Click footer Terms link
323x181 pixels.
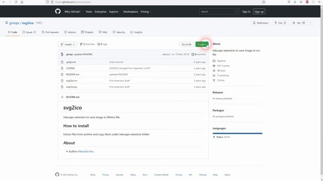[93, 175]
